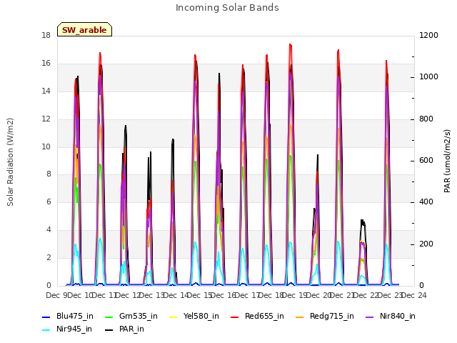Image resolution: width=457 pixels, height=343 pixels.
Task: Click the cyan Nir945 peak on Dec 10
Action: [x=100, y=239]
